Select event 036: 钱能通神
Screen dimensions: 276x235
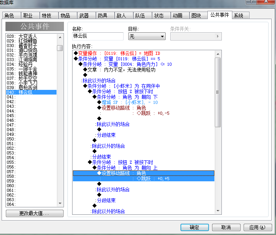click(x=31, y=74)
